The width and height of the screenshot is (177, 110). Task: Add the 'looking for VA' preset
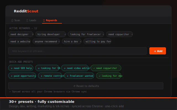tap(47, 68)
